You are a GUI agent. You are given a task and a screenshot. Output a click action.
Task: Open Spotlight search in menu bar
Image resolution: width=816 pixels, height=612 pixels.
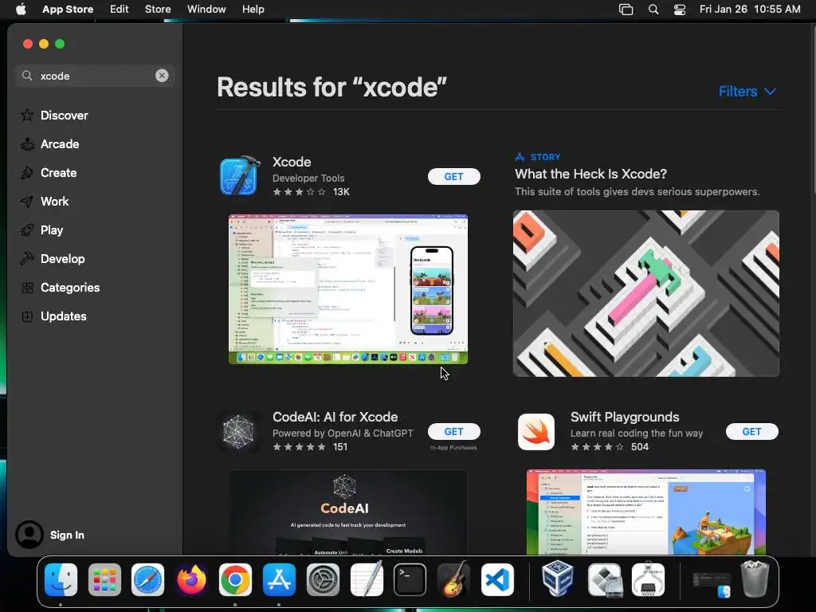click(653, 10)
